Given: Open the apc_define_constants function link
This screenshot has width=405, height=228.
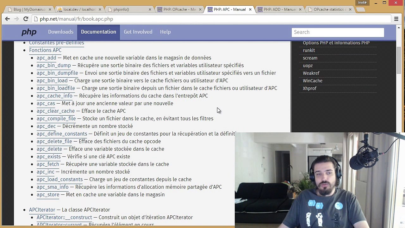Looking at the screenshot, I should click(x=62, y=134).
